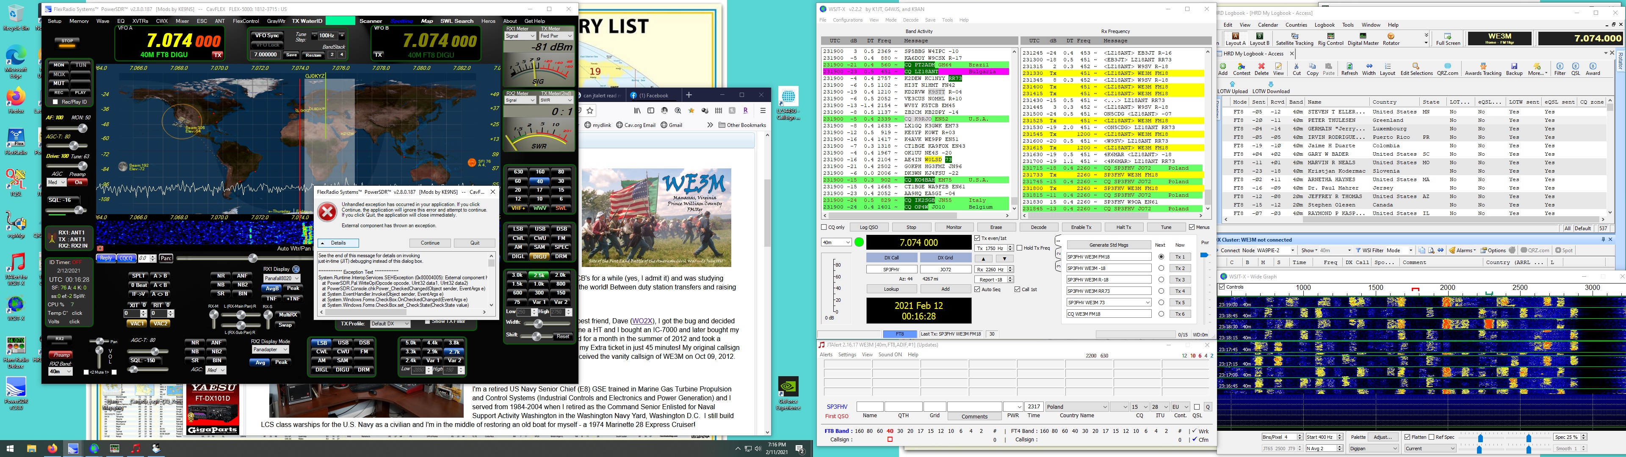
Task: Open Awards Tracking in HRD Logbook
Action: pyautogui.click(x=1483, y=69)
